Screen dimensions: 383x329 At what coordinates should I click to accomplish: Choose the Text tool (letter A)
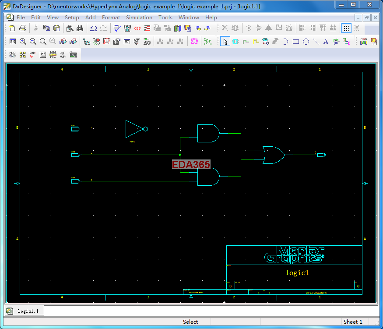326,42
